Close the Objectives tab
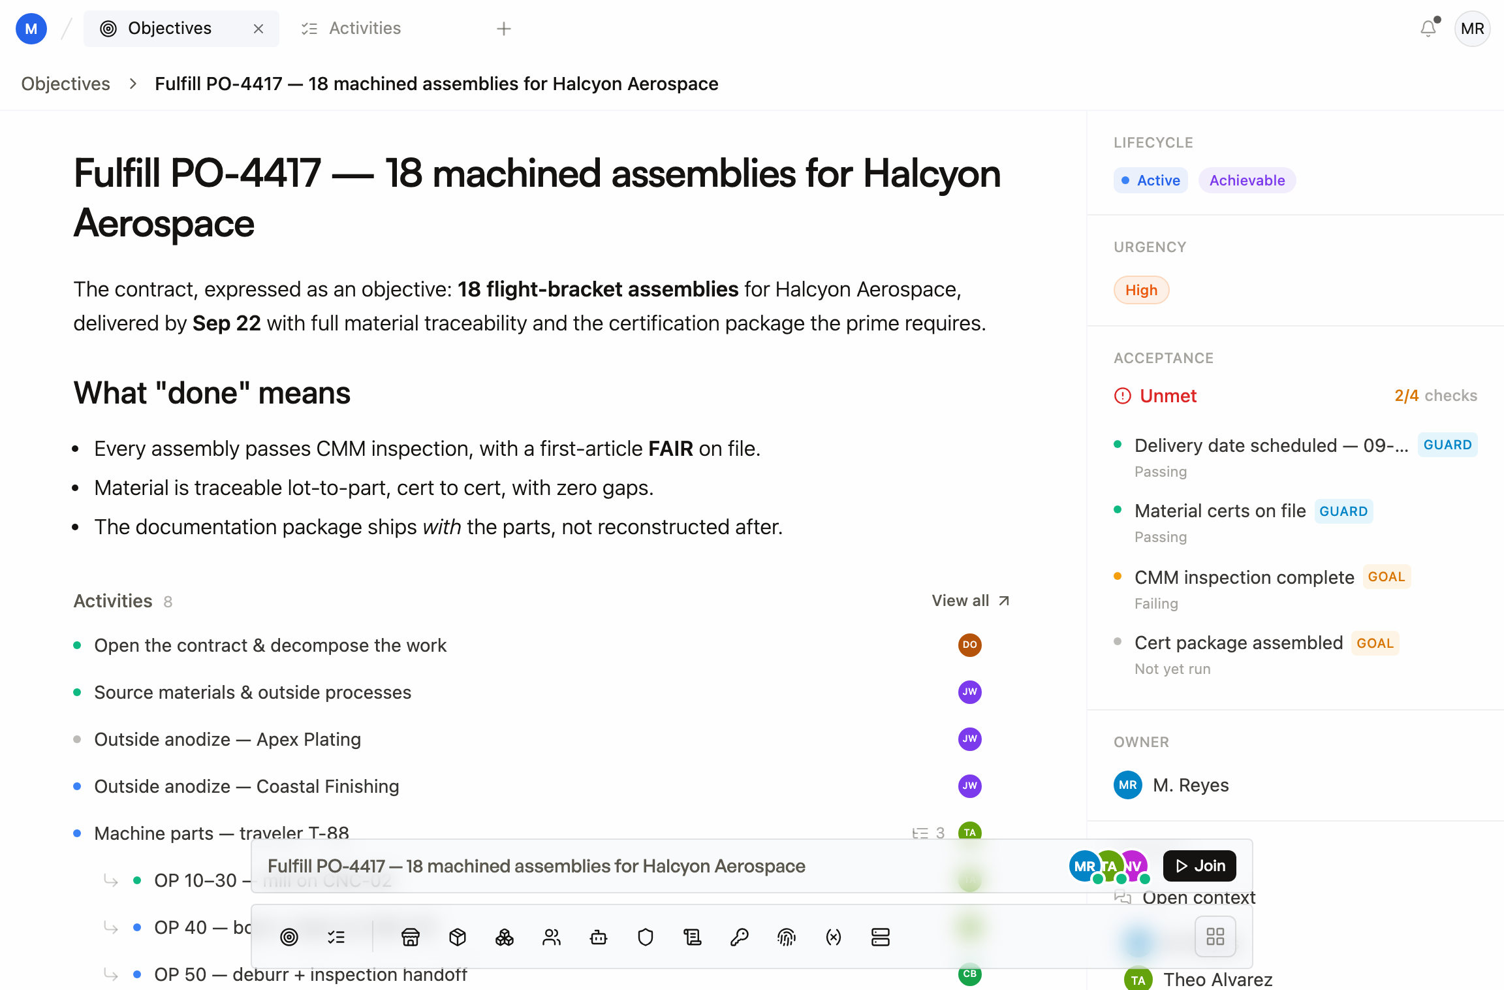 click(x=258, y=29)
